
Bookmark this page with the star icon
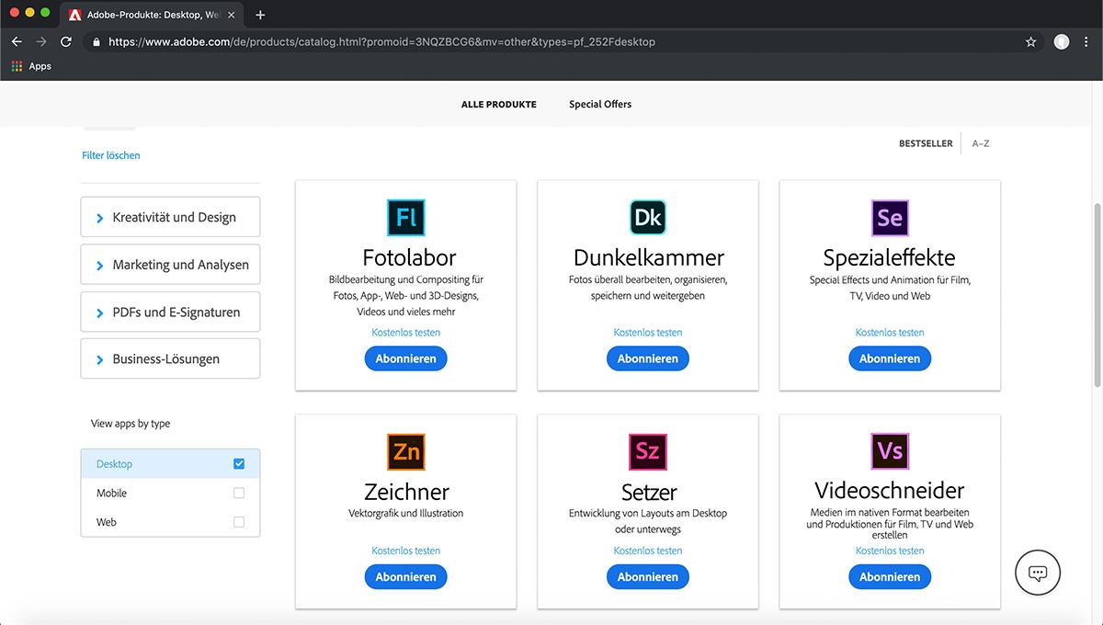click(x=1031, y=41)
